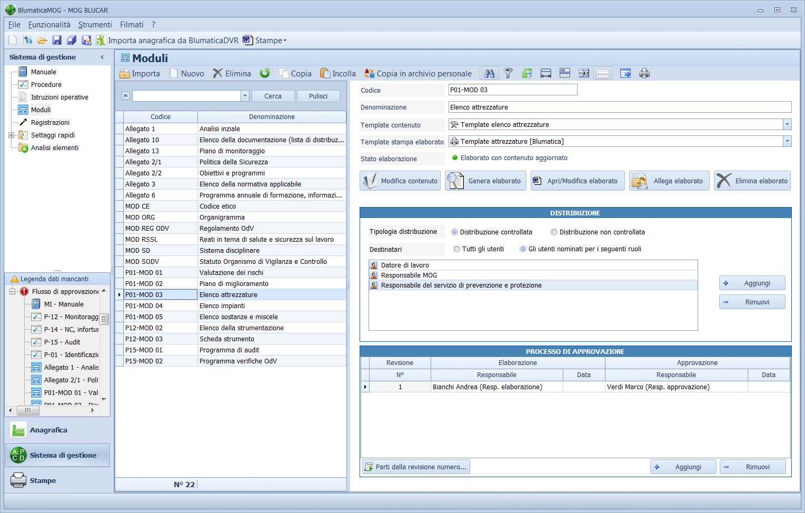The image size is (805, 513).
Task: Click the Genera elaborato button
Action: tap(485, 181)
